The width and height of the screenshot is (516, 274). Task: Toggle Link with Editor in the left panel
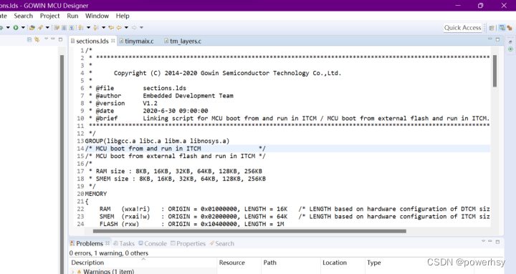(x=37, y=39)
